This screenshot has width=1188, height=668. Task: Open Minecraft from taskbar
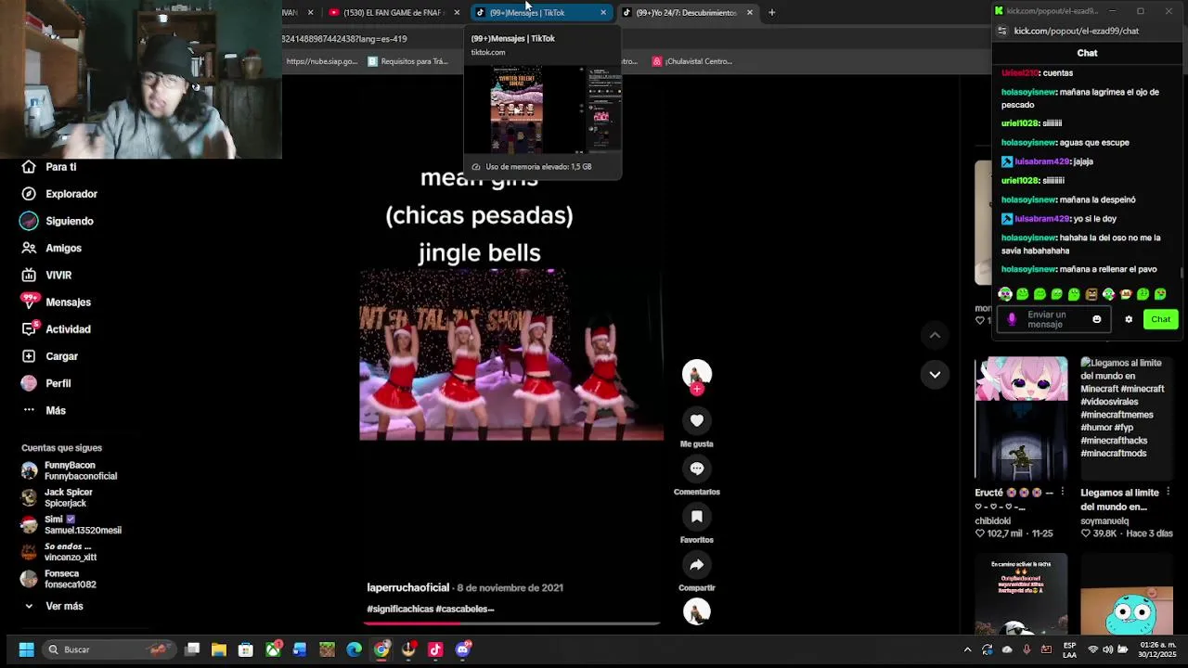coord(327,649)
